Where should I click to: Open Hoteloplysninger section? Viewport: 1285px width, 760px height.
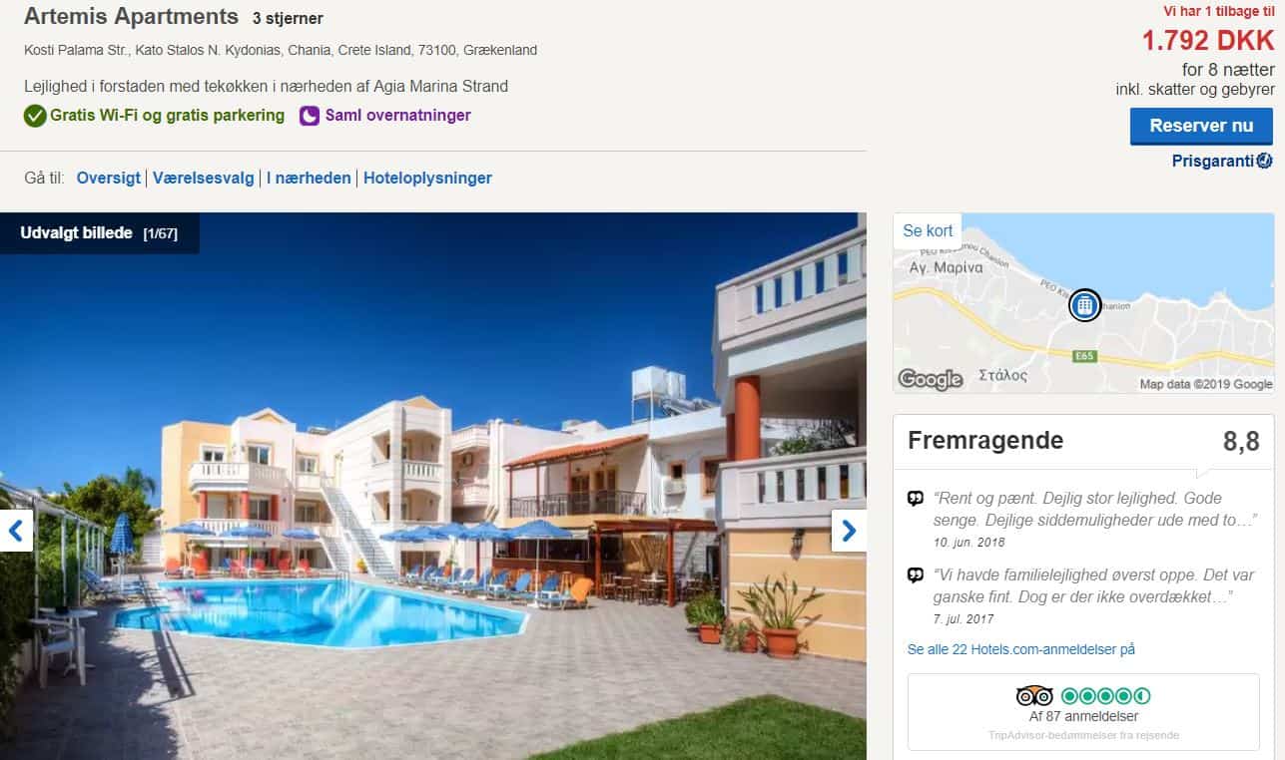427,178
